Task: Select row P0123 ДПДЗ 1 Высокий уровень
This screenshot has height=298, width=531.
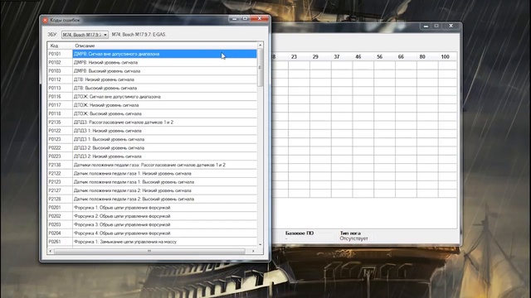Action: (x=152, y=139)
